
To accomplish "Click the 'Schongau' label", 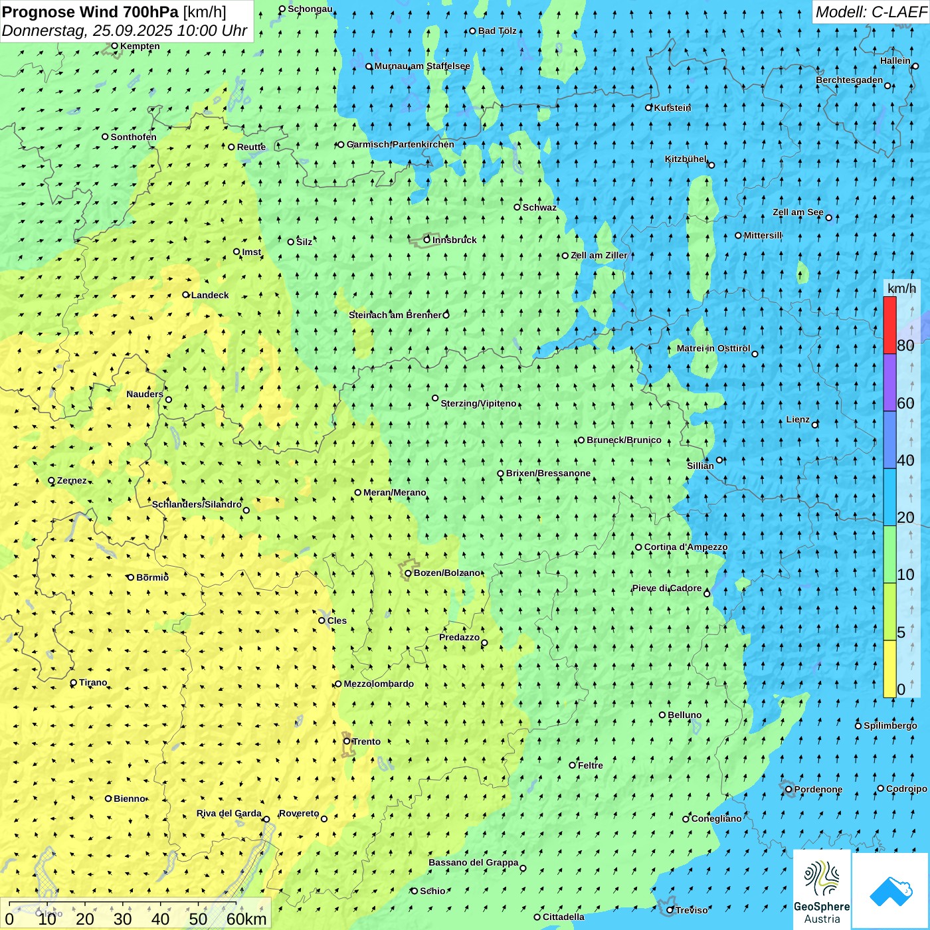I will coord(310,9).
